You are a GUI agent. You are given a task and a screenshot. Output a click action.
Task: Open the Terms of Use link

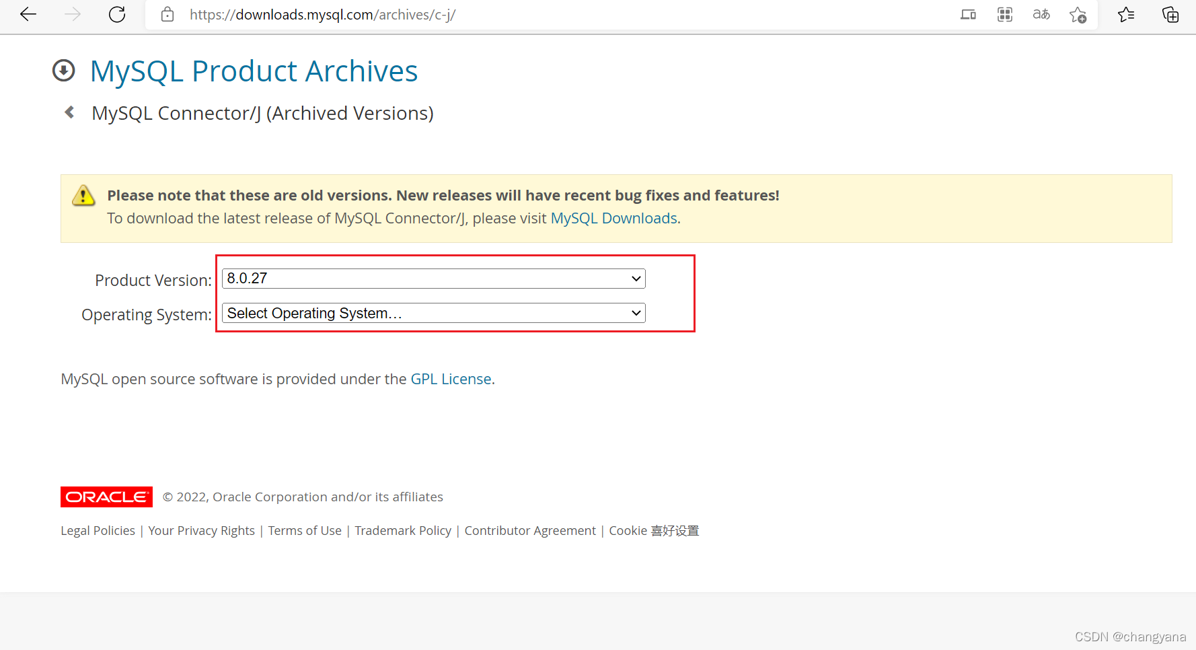tap(305, 530)
